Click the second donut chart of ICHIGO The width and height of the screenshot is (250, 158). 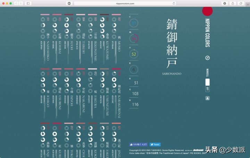coord(43,80)
